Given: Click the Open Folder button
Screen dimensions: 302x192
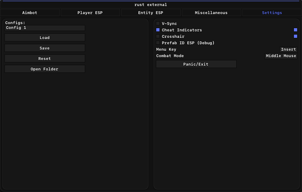Looking at the screenshot, I should click(x=45, y=69).
